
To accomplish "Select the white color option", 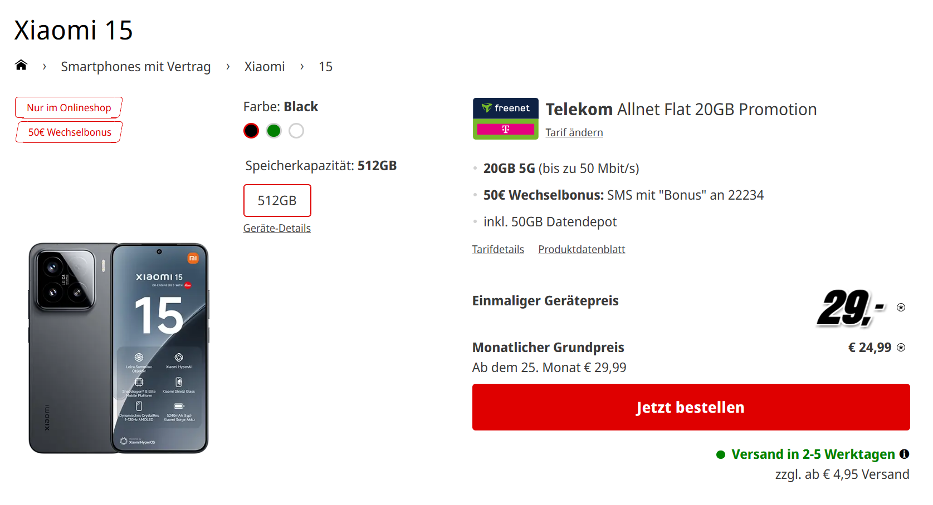I will (296, 131).
